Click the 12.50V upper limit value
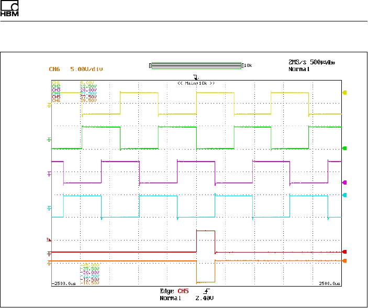The width and height of the screenshot is (368, 308). point(88,86)
